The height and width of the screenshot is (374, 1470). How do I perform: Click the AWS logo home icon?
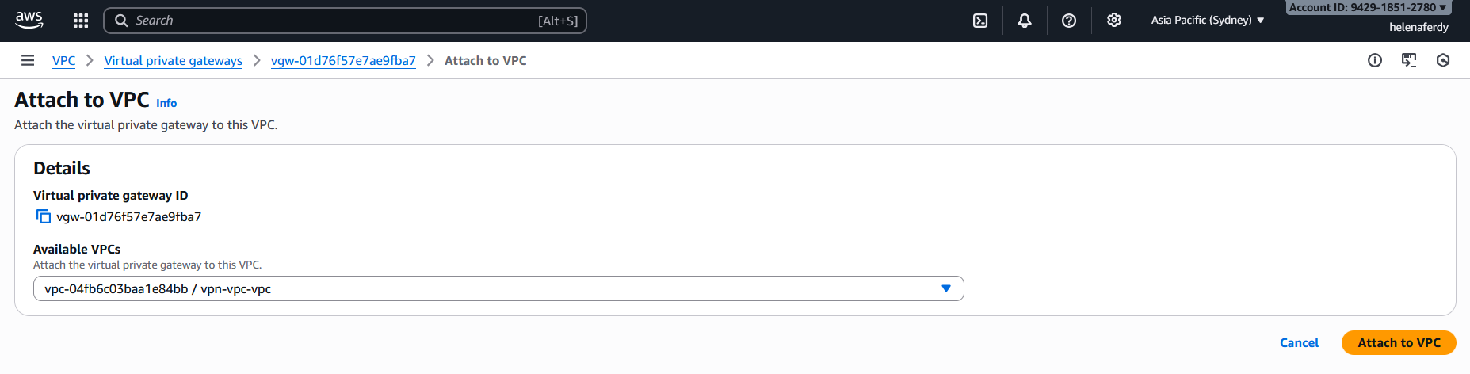(x=29, y=20)
